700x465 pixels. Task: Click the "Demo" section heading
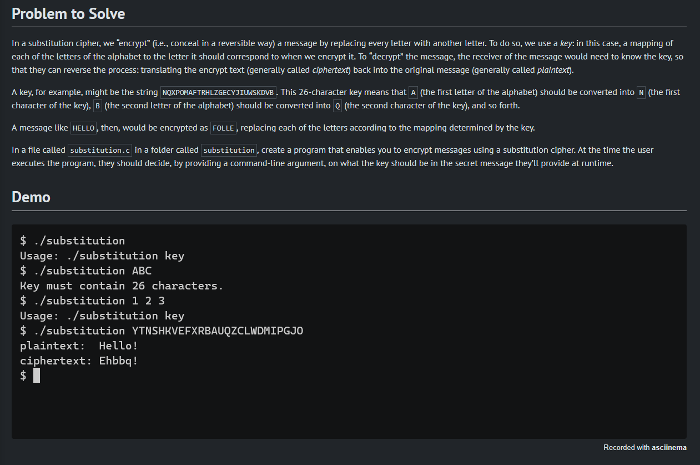coord(31,197)
